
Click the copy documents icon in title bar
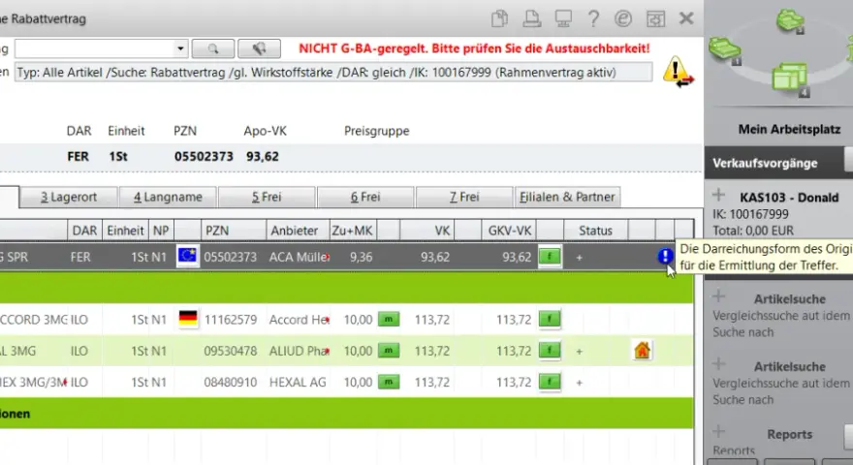point(499,19)
